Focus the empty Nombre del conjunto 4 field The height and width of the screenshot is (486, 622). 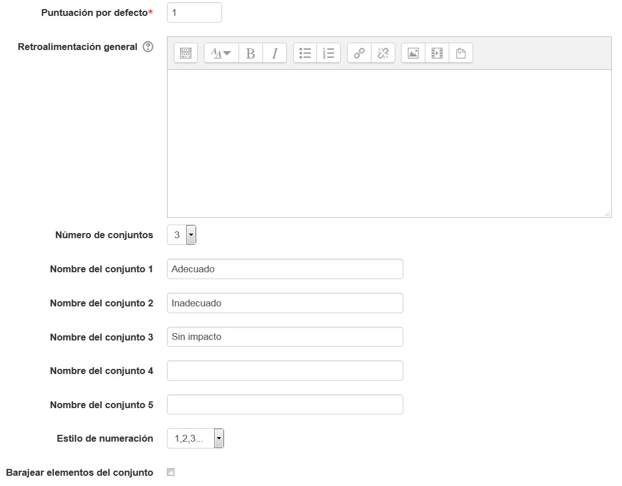285,371
